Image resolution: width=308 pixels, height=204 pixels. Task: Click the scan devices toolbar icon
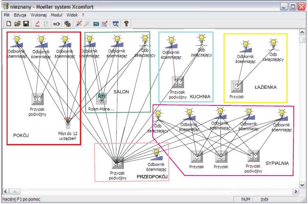click(x=78, y=24)
